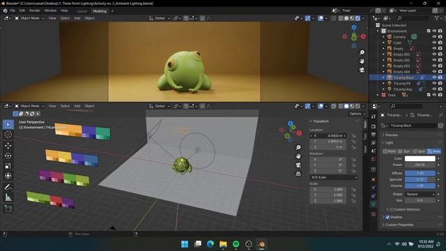Image resolution: width=446 pixels, height=251 pixels.
Task: Switch perspective/orthographic grid icon in lower viewport
Action: pyautogui.click(x=298, y=174)
